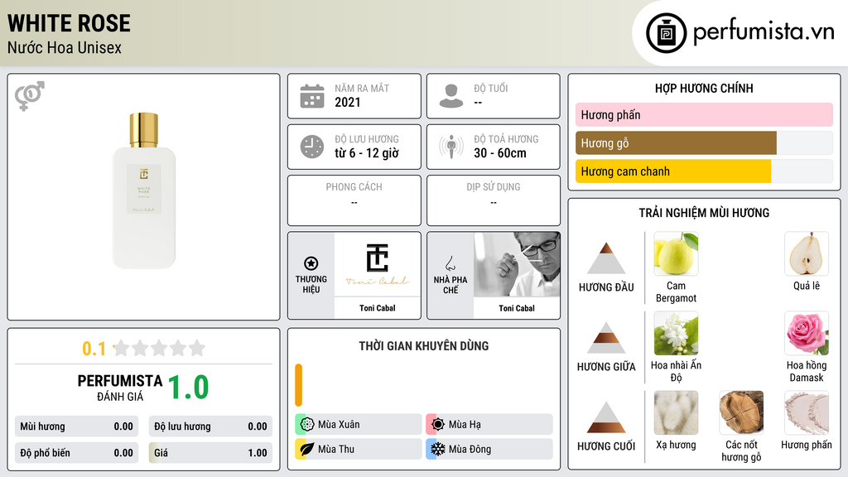Image resolution: width=848 pixels, height=477 pixels.
Task: Click the perfumista.vn site name
Action: click(764, 32)
